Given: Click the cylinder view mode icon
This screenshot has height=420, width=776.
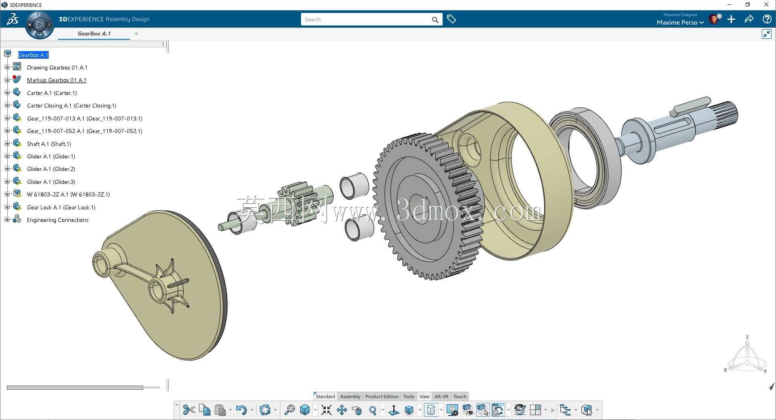Looking at the screenshot, I should 431,410.
